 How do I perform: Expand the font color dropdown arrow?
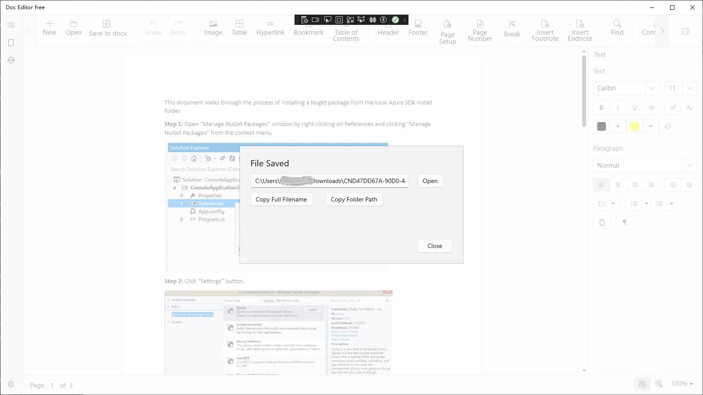click(618, 126)
